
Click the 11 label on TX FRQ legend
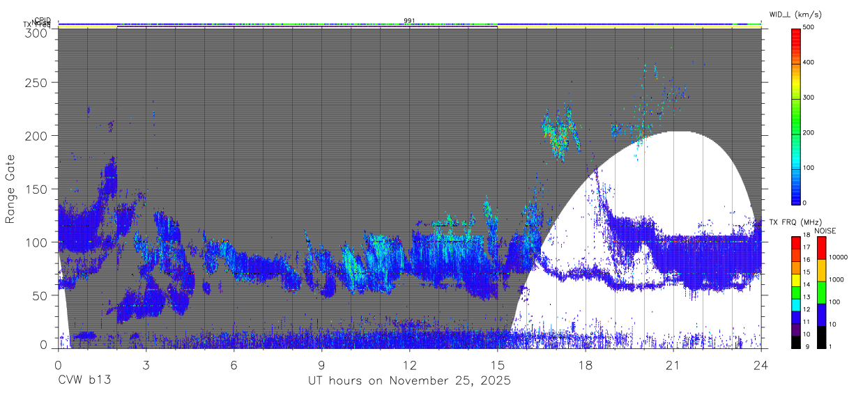click(x=807, y=322)
